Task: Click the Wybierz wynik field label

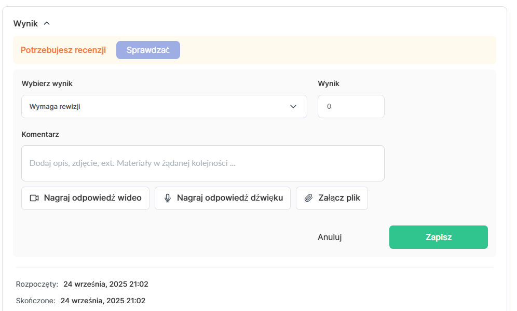Action: click(x=47, y=83)
